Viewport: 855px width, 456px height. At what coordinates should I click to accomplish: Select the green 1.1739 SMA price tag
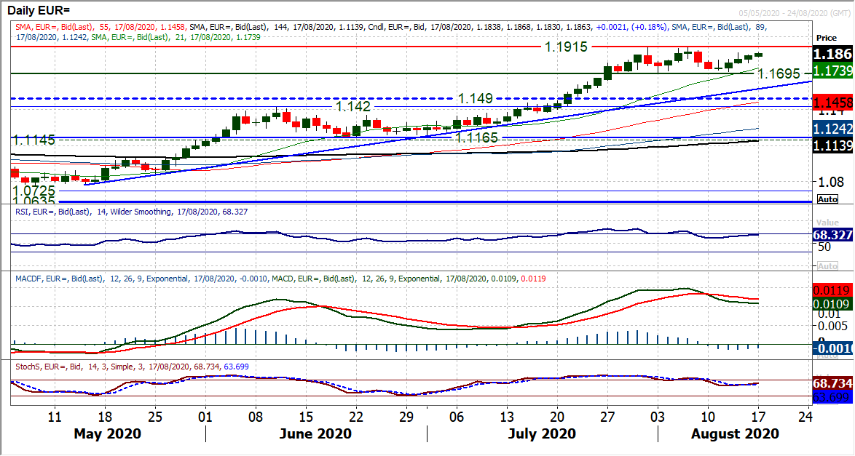click(x=832, y=71)
